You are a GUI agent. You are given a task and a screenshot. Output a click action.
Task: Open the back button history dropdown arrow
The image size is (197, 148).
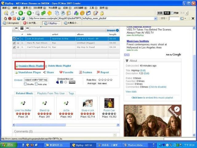pos(25,13)
